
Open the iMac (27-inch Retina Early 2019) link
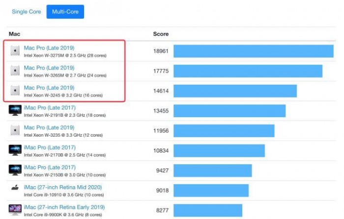64,207
